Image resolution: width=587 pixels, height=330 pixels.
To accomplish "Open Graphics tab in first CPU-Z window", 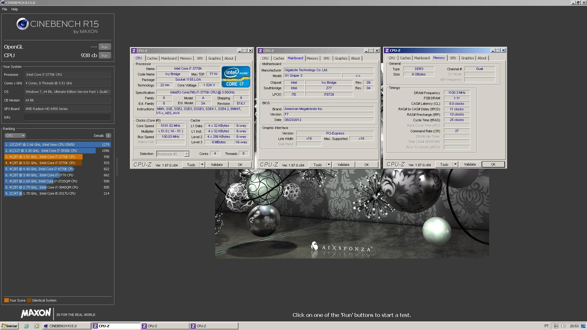I will (x=214, y=58).
